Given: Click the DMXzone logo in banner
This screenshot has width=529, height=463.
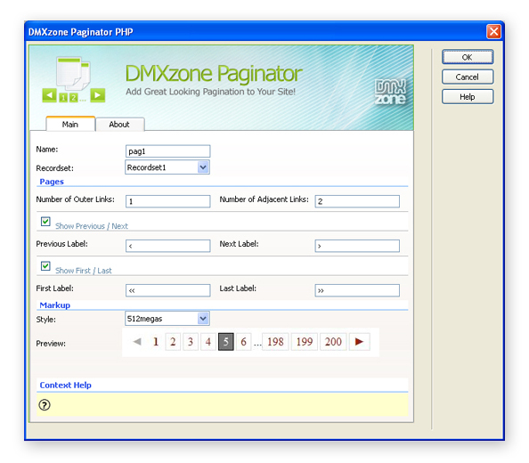Looking at the screenshot, I should (390, 92).
